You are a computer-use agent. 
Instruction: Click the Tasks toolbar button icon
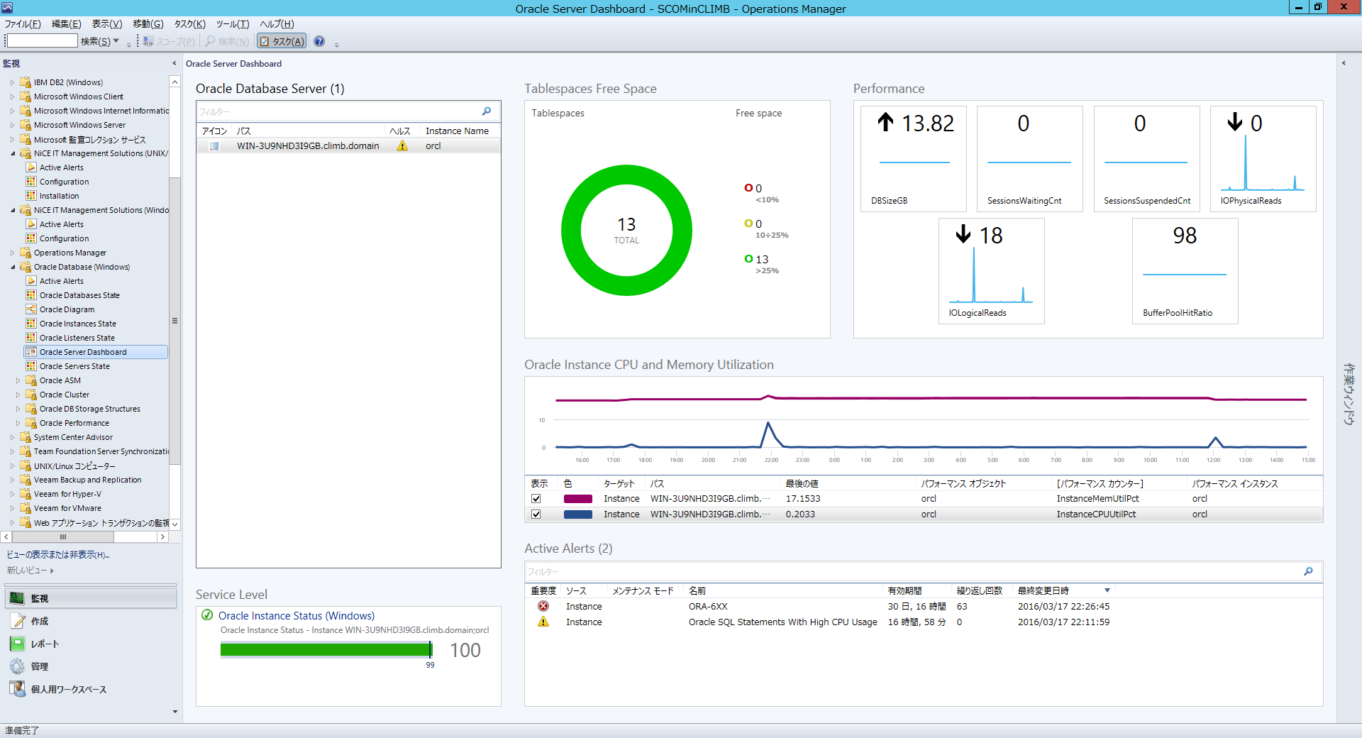[x=265, y=41]
